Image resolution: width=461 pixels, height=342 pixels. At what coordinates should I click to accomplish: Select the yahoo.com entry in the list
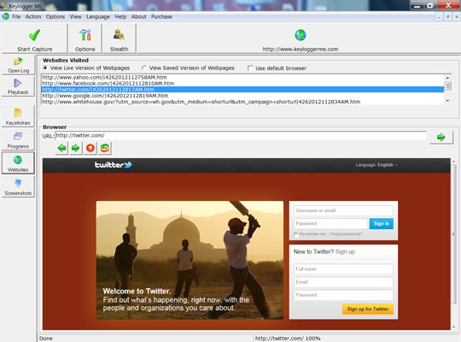tap(242, 77)
